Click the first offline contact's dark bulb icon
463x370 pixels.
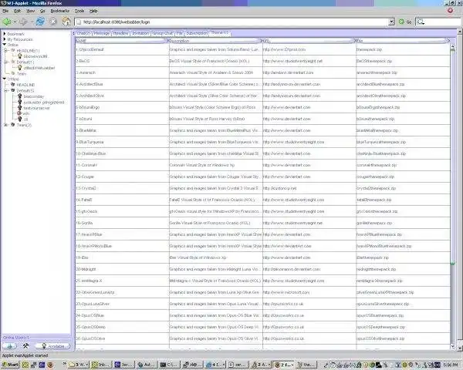[x=20, y=96]
